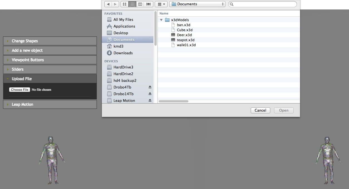Screen dimensions: 349x189
Task: Collapse the Upload File panel
Action: tap(50, 79)
